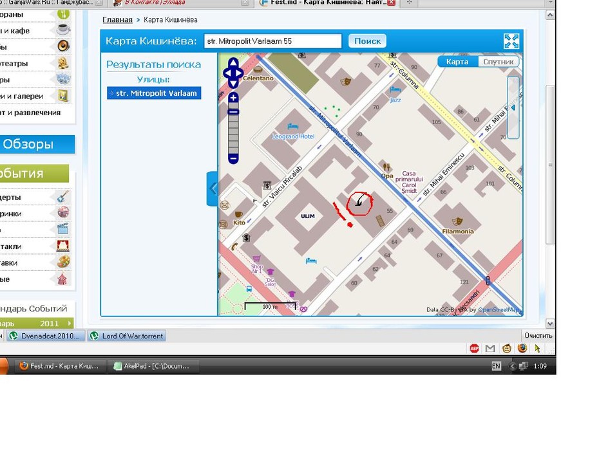Collapse the search results side panel
The height and width of the screenshot is (449, 599).
[213, 188]
